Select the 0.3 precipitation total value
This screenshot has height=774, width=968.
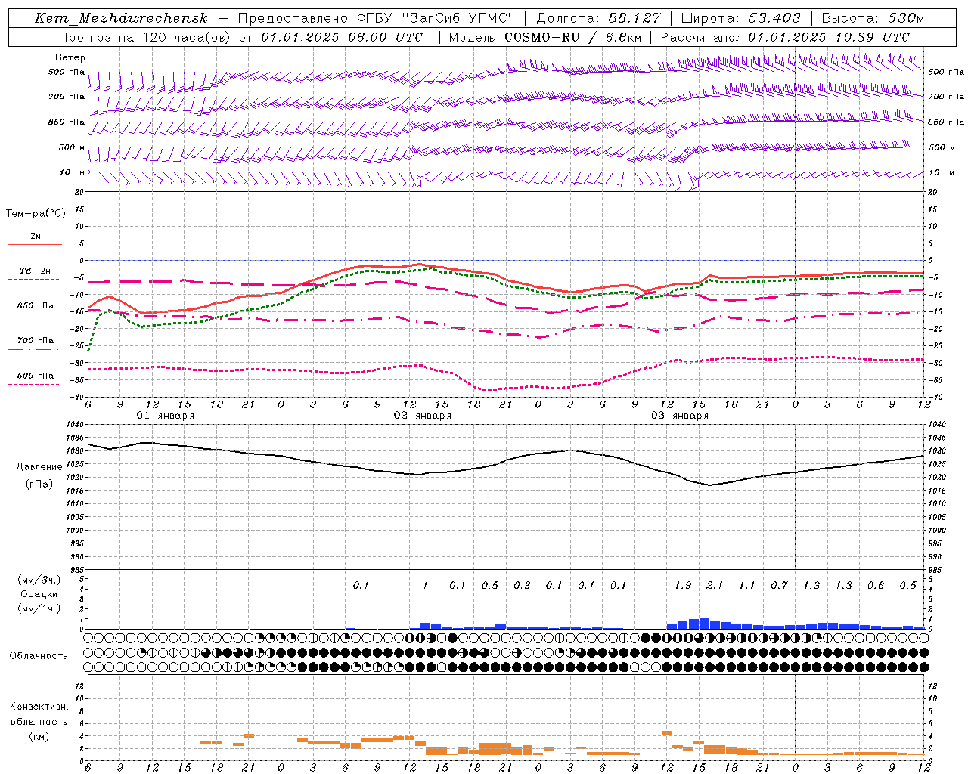pyautogui.click(x=522, y=585)
